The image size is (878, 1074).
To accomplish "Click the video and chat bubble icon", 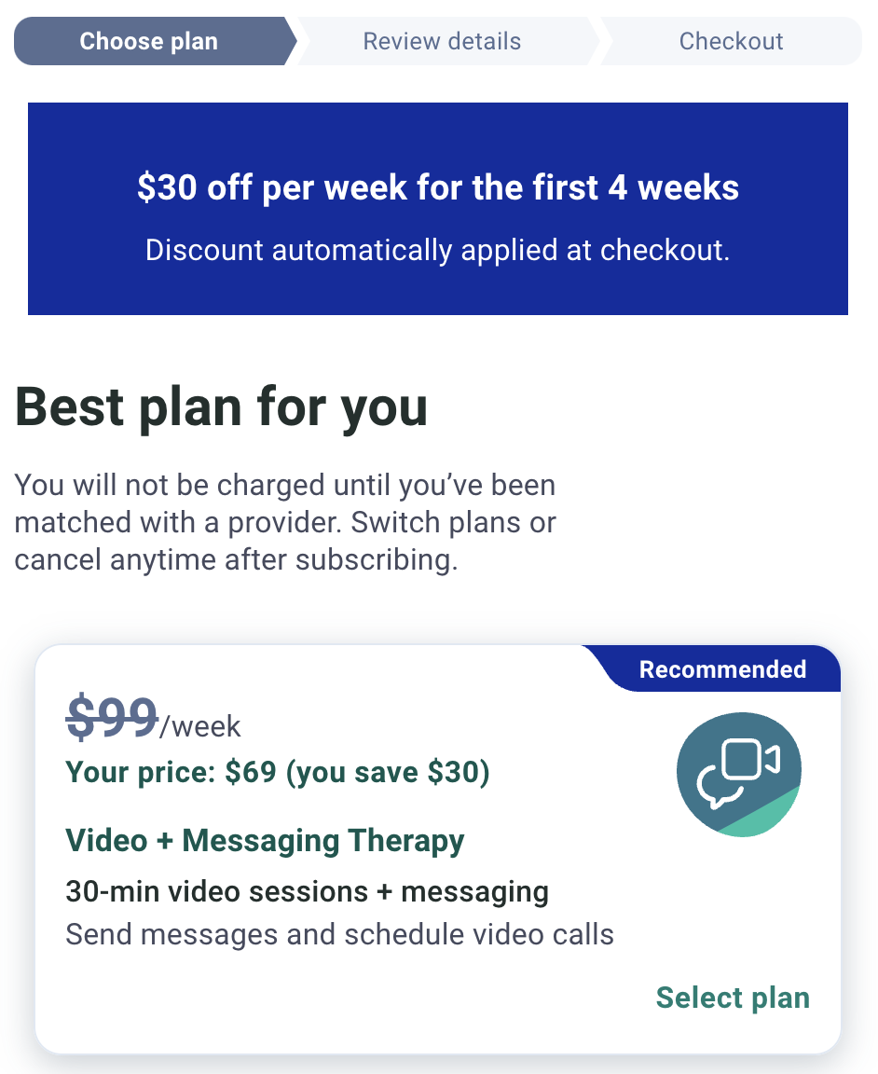I will point(738,774).
